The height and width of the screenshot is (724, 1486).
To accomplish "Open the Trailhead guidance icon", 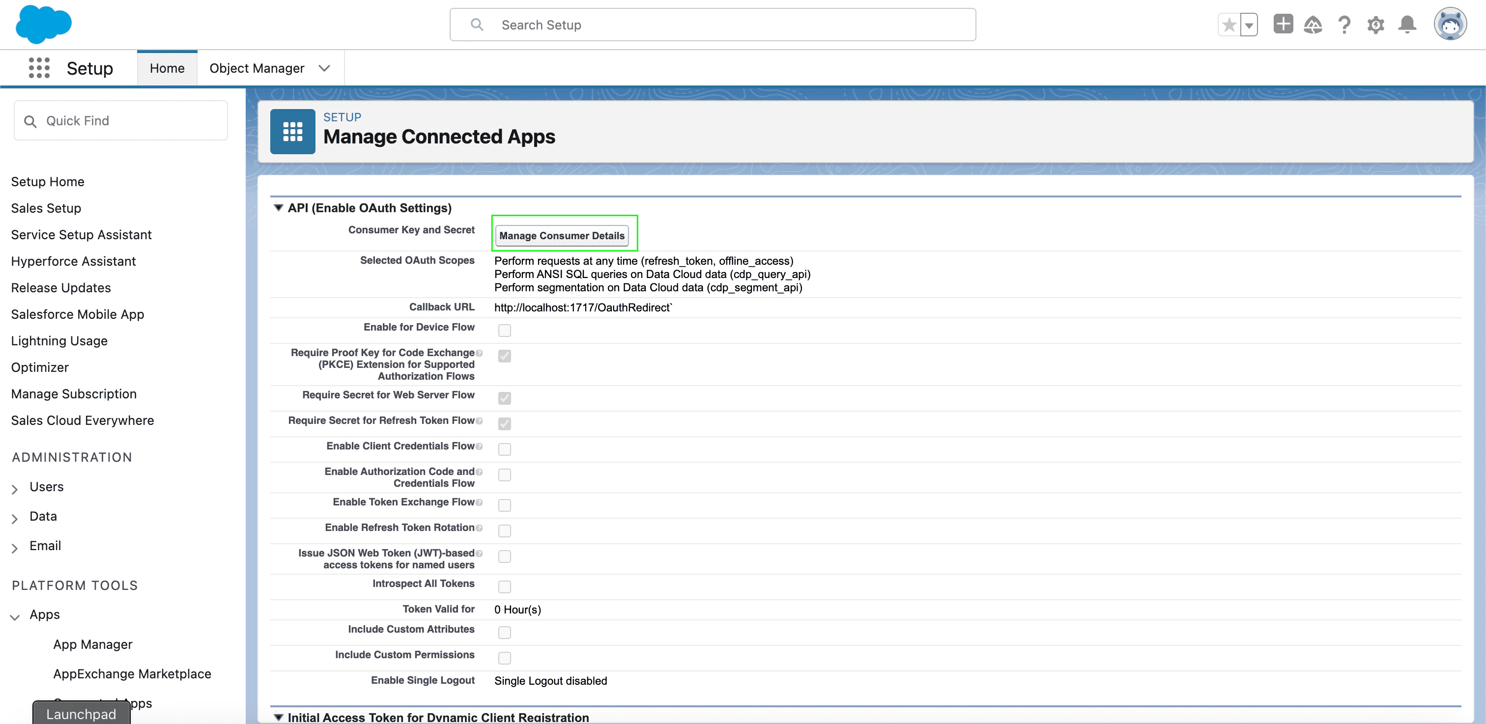I will 1313,25.
